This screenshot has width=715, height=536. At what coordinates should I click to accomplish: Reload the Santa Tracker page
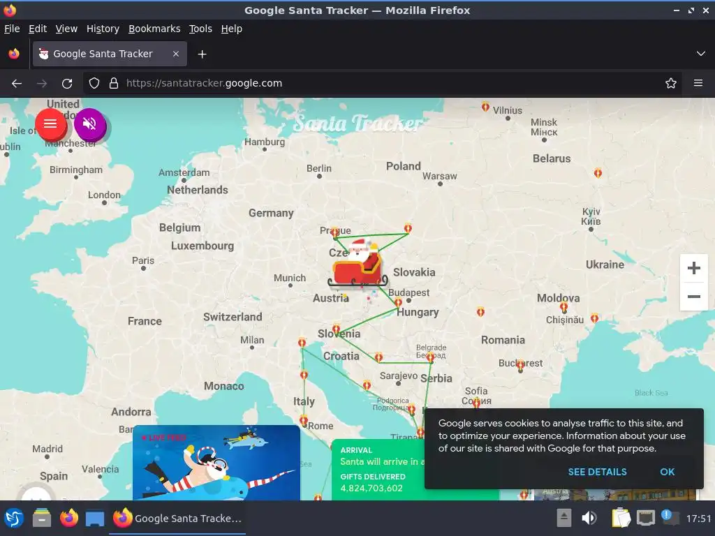(67, 84)
